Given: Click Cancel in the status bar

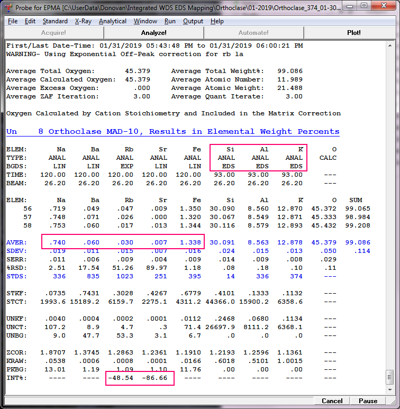Looking at the screenshot, I should point(332,401).
